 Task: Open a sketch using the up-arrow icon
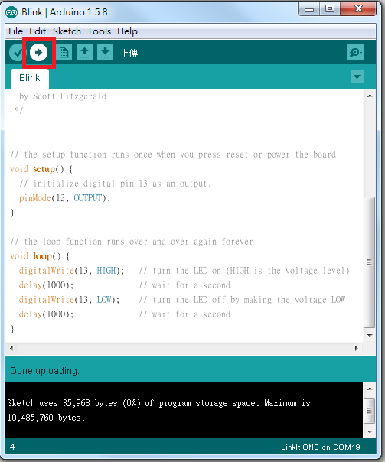pos(85,53)
